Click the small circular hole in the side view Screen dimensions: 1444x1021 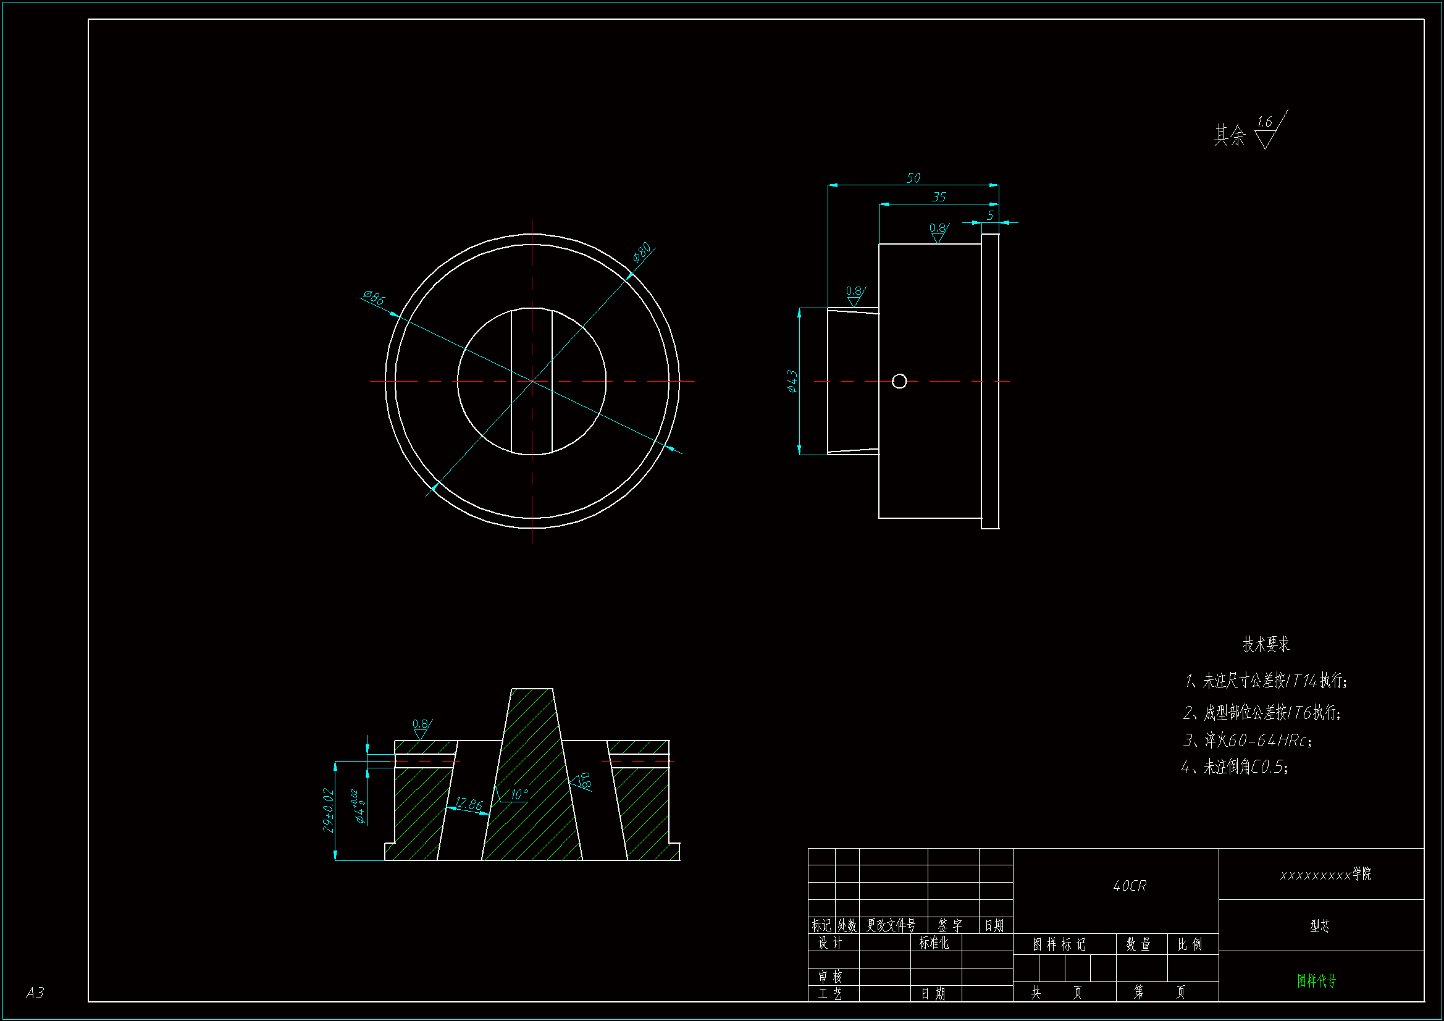899,381
